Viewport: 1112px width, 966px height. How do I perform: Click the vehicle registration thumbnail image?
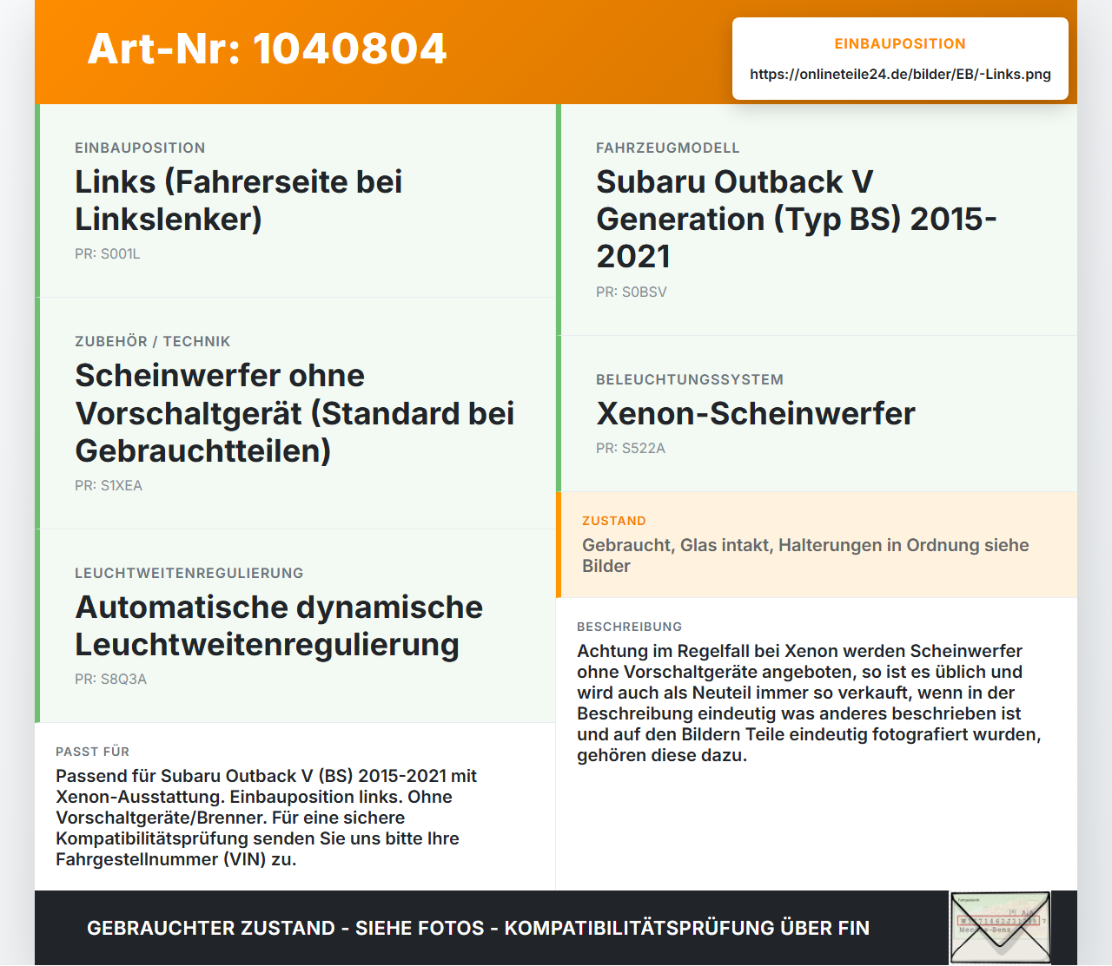pos(1000,928)
